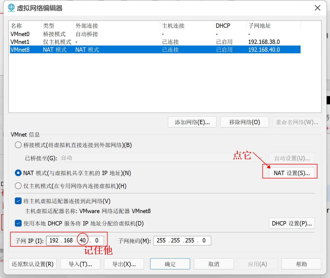The width and height of the screenshot is (330, 278).
Task: Click 已连接 cell in VMnet8 row
Action: point(170,50)
